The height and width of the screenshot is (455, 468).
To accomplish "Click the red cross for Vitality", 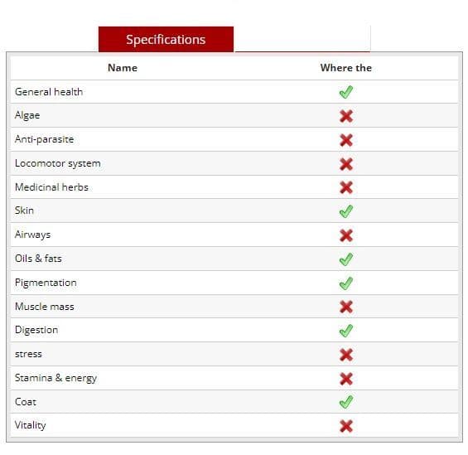I will 346,426.
